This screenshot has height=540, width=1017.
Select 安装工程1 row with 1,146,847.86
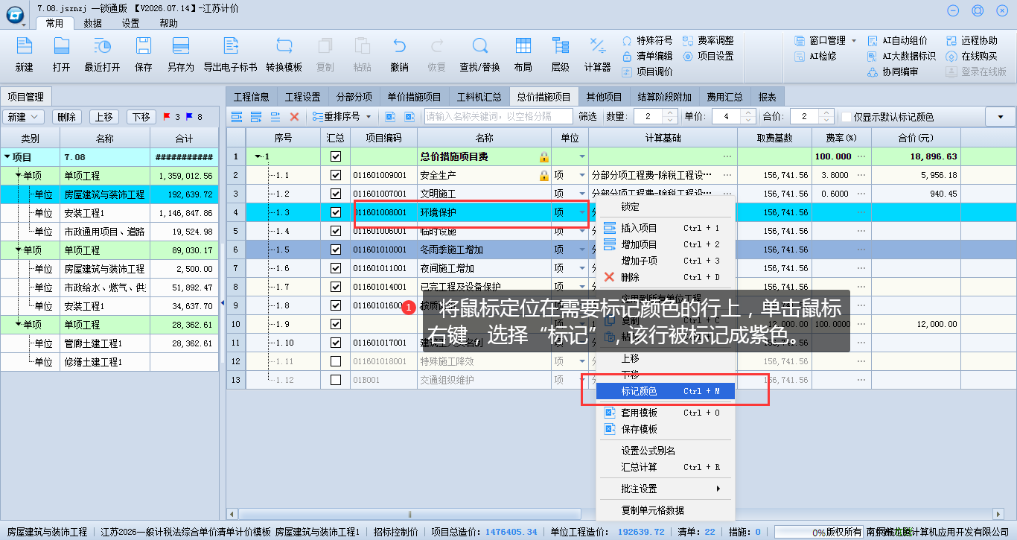coord(109,213)
